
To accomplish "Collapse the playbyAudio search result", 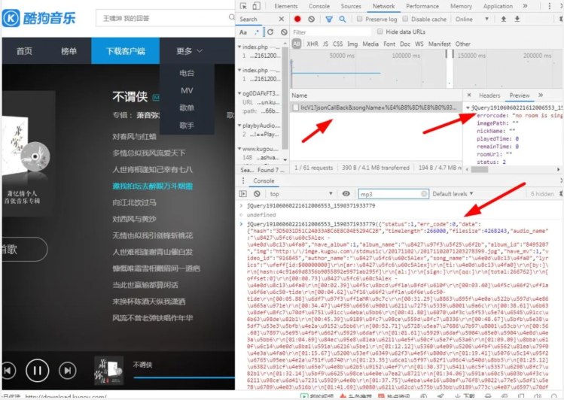I will coord(239,126).
